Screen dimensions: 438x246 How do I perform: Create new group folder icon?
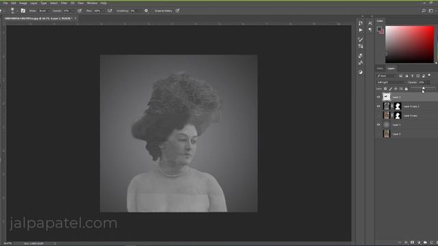(x=425, y=243)
